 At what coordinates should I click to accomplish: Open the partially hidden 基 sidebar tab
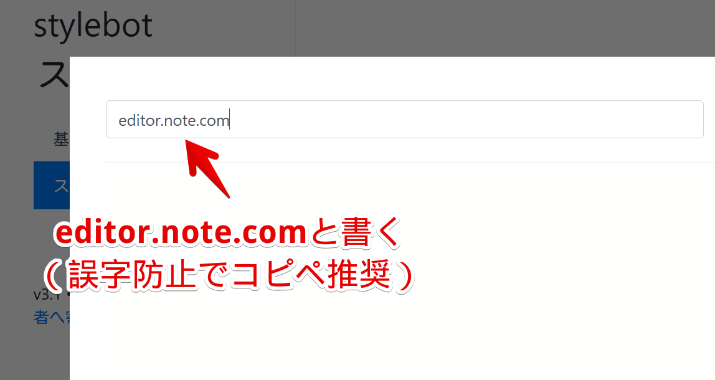(61, 139)
